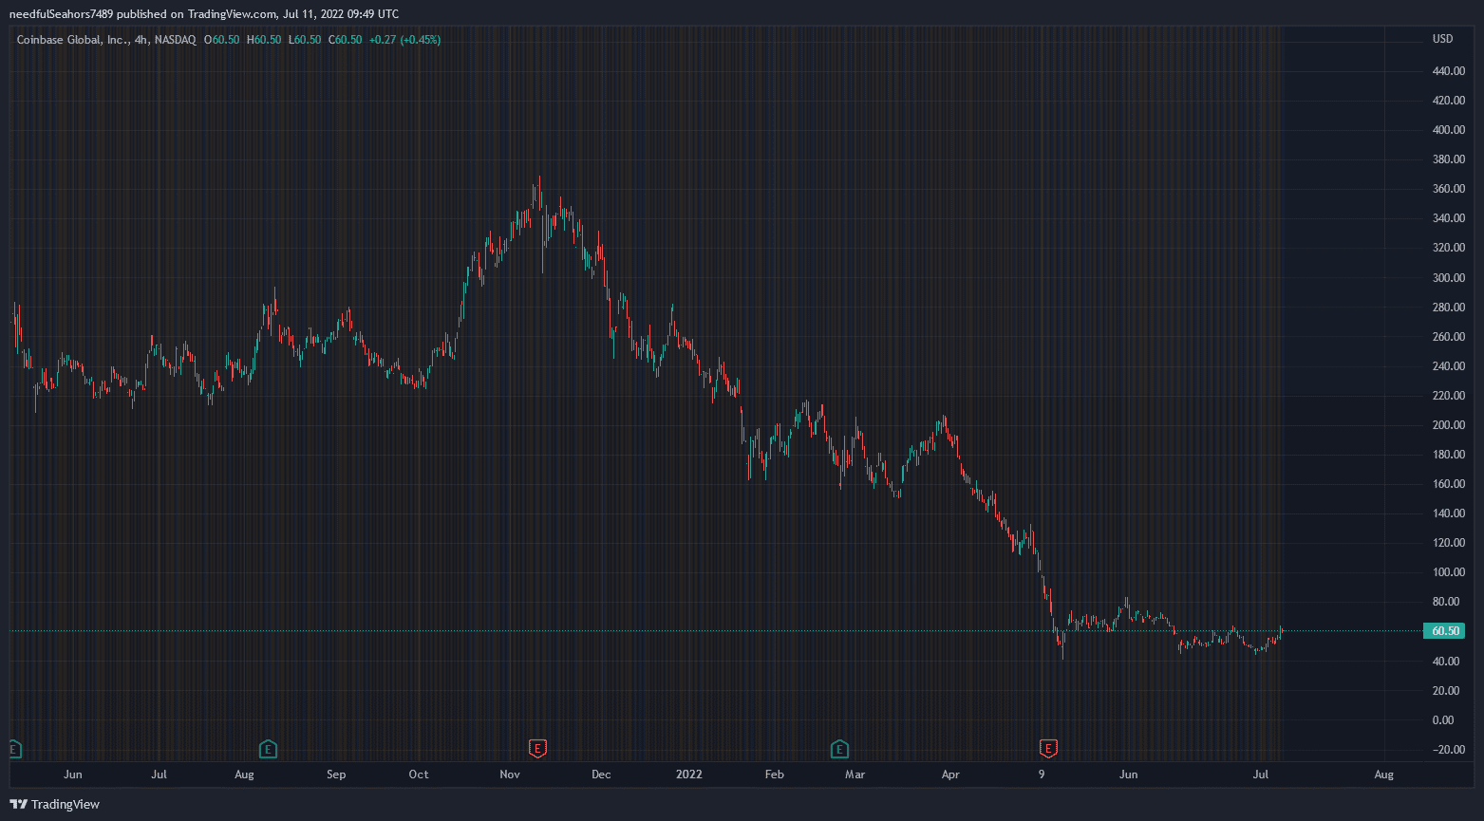Viewport: 1484px width, 821px height.
Task: Select the Apr label on the time axis
Action: [x=950, y=774]
